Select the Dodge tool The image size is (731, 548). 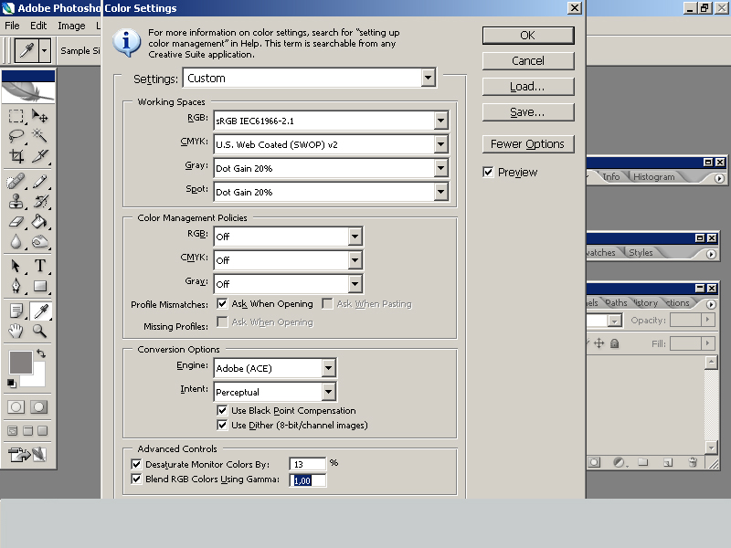[x=40, y=241]
